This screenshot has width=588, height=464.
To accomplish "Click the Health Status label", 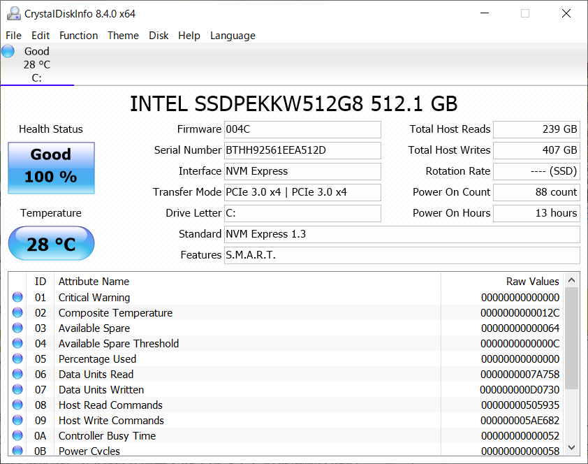I will 51,129.
